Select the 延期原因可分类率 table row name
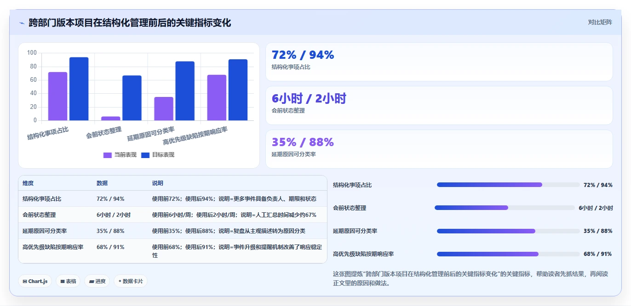 click(45, 231)
